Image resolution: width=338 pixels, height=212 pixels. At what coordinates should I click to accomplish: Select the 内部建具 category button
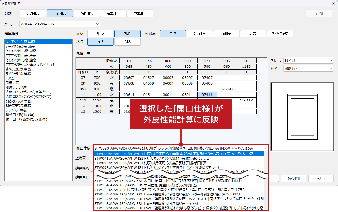86,13
